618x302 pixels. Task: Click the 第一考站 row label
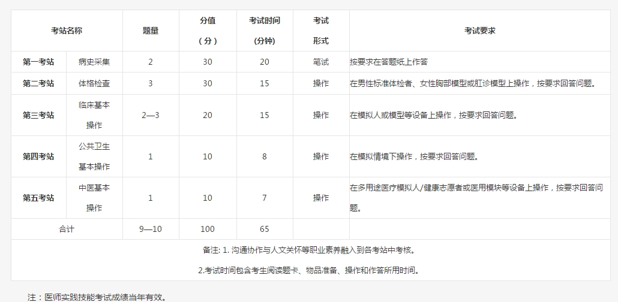[x=38, y=62]
